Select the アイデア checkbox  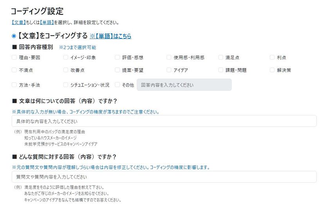[169, 71]
